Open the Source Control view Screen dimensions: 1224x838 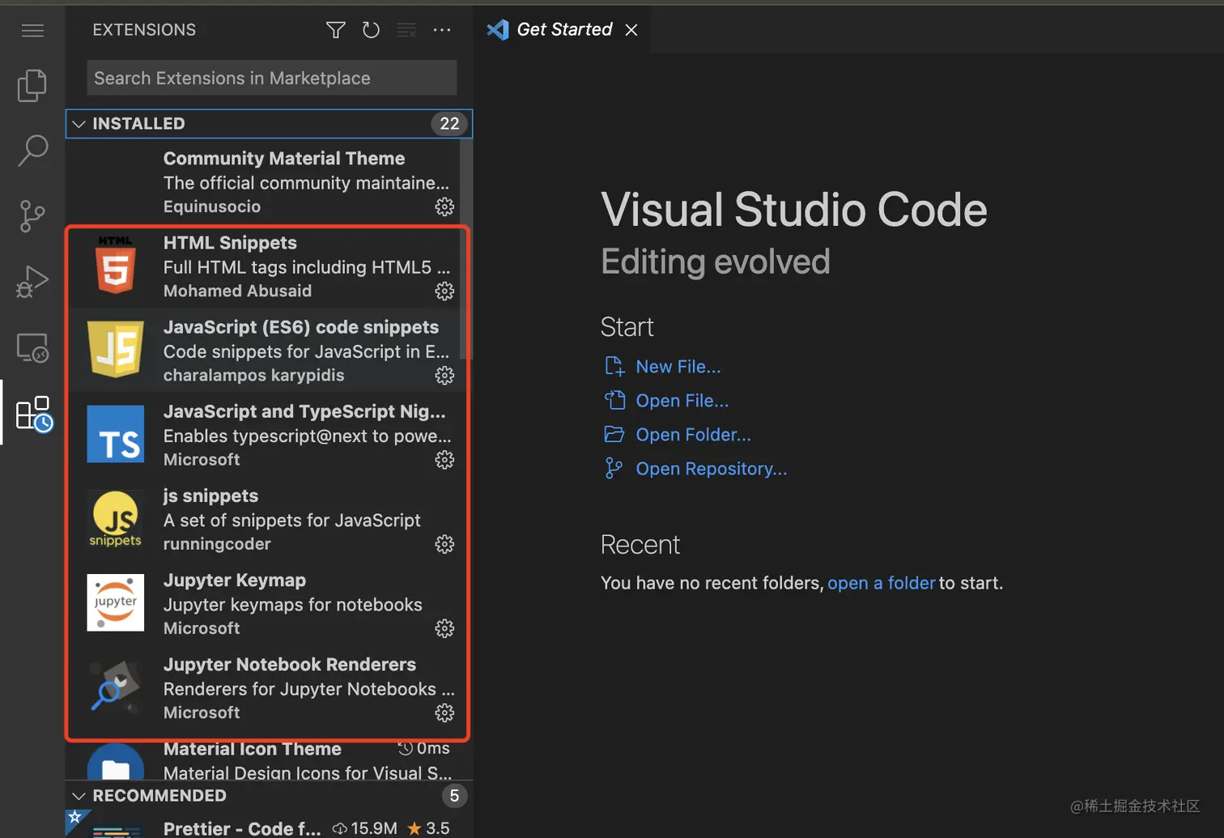pos(32,216)
